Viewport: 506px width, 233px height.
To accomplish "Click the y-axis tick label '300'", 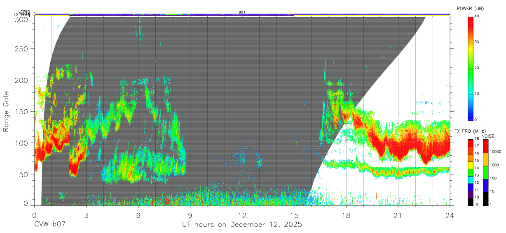I will tap(22, 19).
